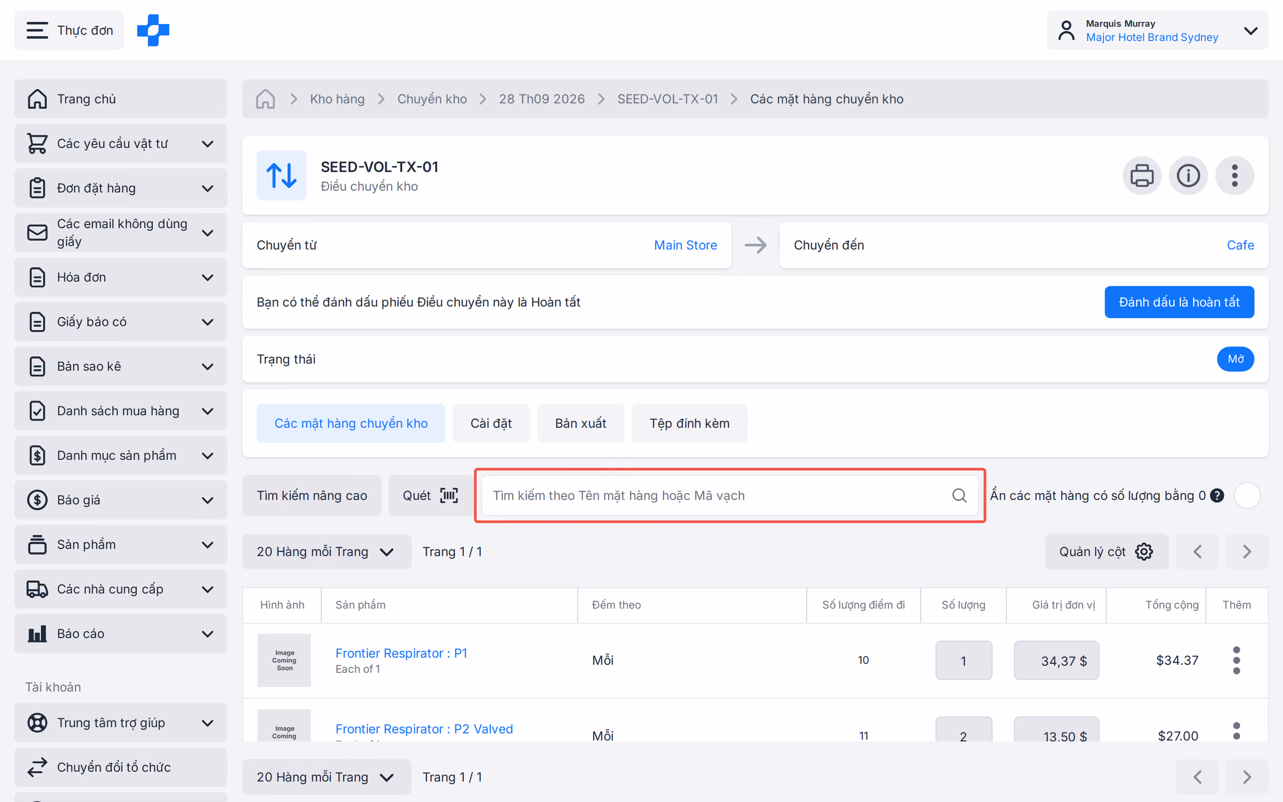Image resolution: width=1283 pixels, height=802 pixels.
Task: Click the item name or barcode search field
Action: point(729,496)
